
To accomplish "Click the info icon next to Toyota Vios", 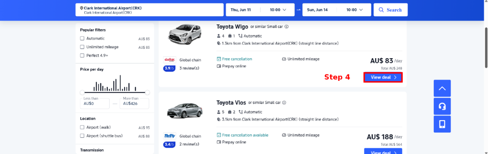I will point(284,103).
